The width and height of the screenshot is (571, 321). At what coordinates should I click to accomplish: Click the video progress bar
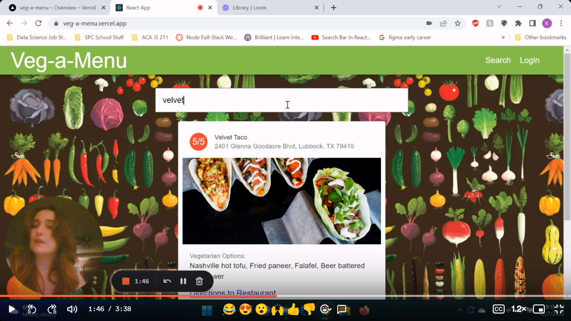click(x=357, y=296)
